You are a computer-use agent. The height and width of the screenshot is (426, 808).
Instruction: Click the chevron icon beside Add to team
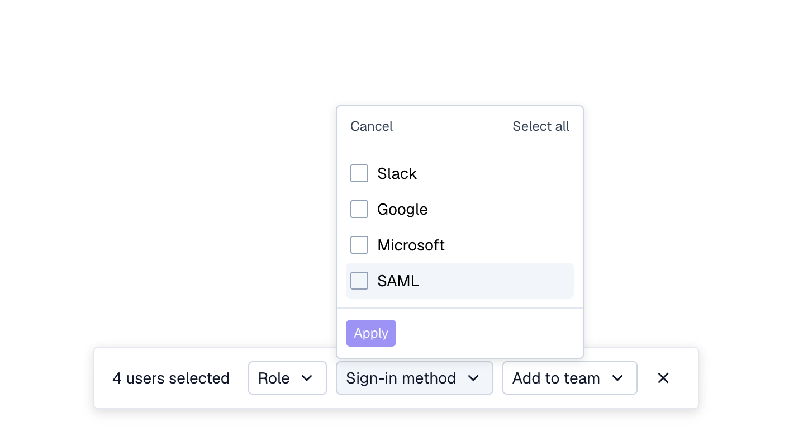coord(617,378)
